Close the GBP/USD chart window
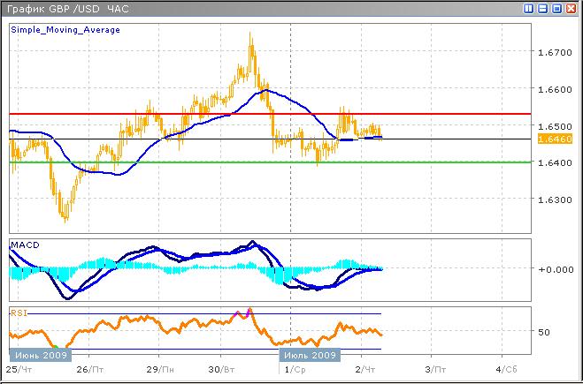The height and width of the screenshot is (384, 583). click(x=571, y=8)
